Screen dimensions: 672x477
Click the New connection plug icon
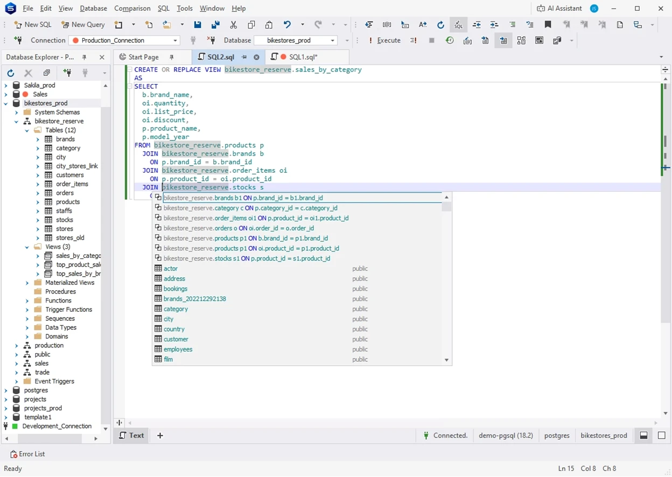tap(18, 40)
